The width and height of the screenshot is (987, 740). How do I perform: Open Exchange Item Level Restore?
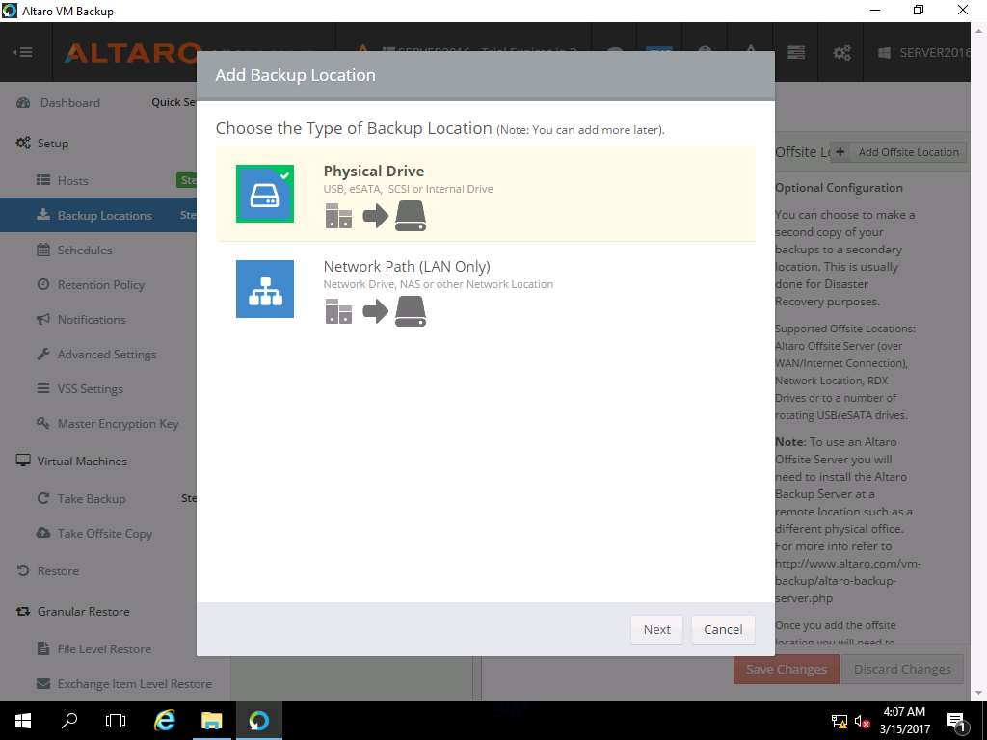(x=134, y=684)
